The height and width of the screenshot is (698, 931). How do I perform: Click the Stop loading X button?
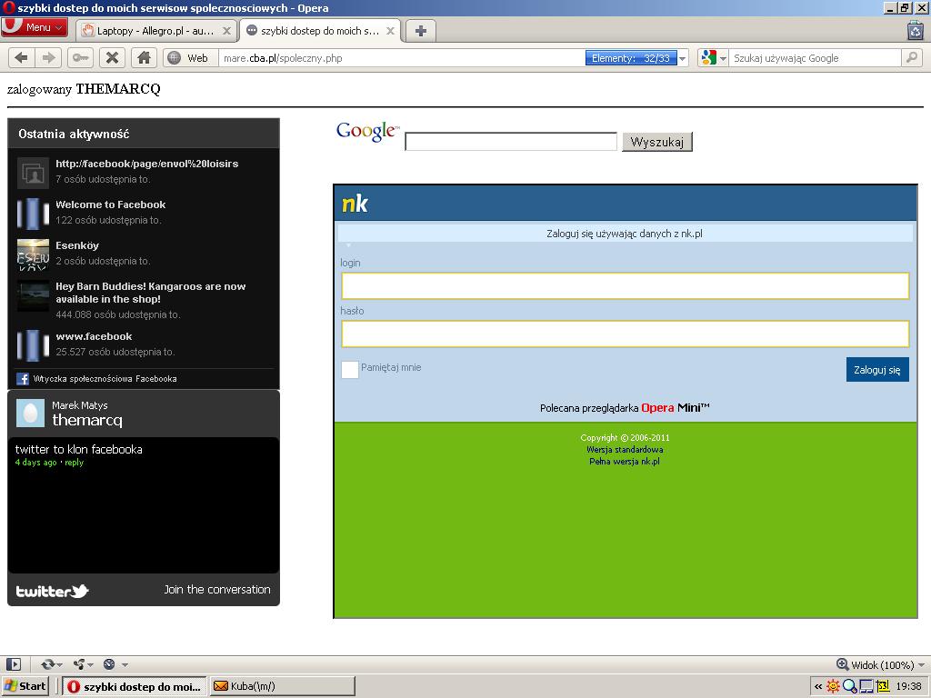112,58
